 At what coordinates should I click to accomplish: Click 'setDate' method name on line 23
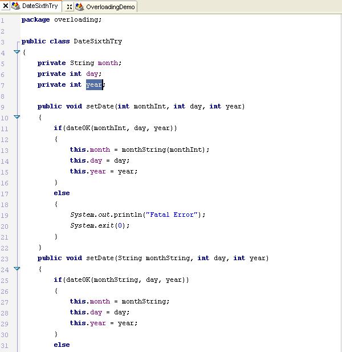pos(100,258)
